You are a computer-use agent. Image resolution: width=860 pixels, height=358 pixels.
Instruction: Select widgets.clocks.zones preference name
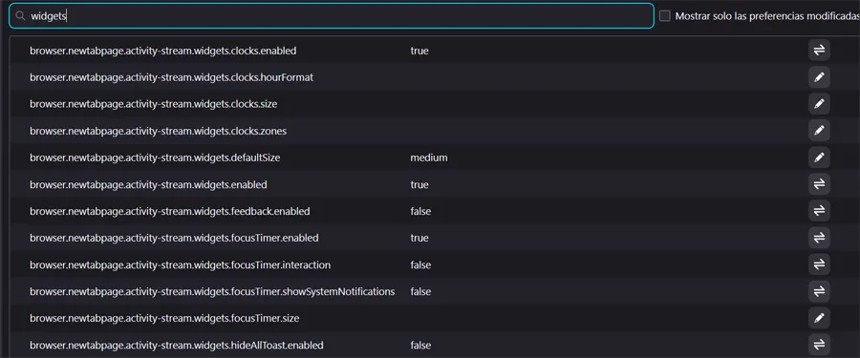pyautogui.click(x=158, y=131)
